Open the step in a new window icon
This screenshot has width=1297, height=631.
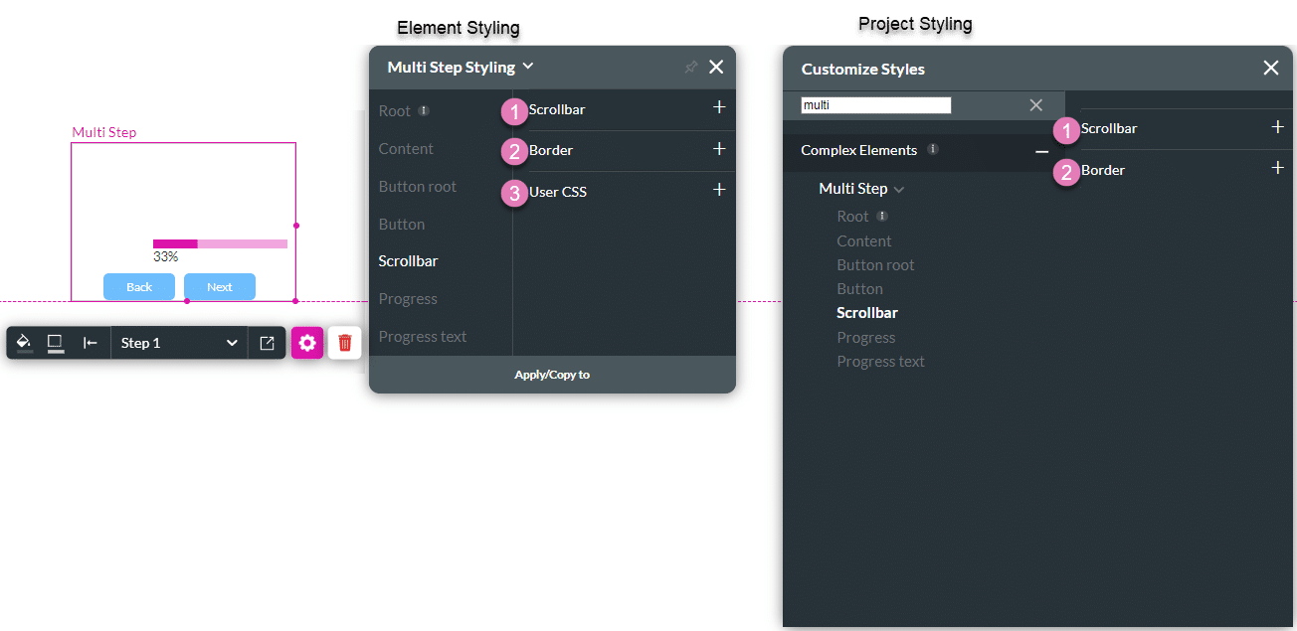tap(267, 342)
